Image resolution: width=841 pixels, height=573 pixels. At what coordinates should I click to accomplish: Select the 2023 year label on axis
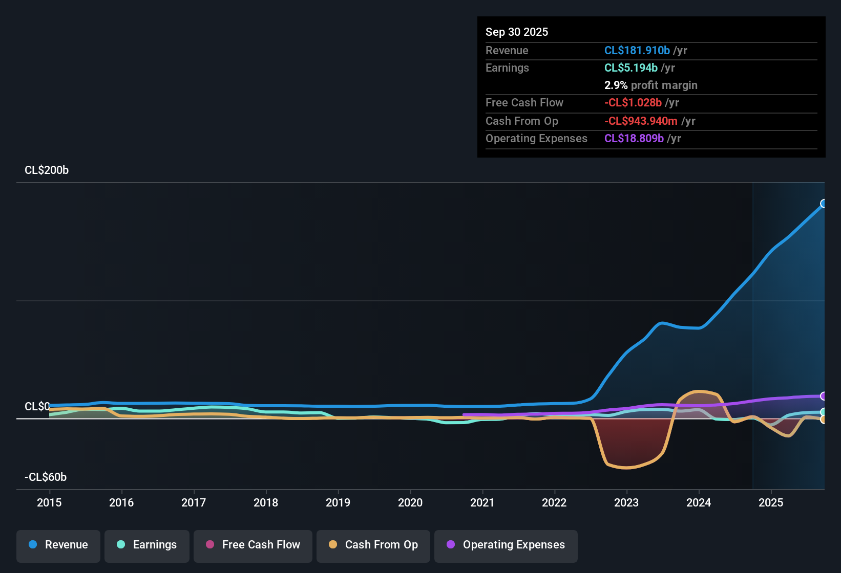coord(626,503)
